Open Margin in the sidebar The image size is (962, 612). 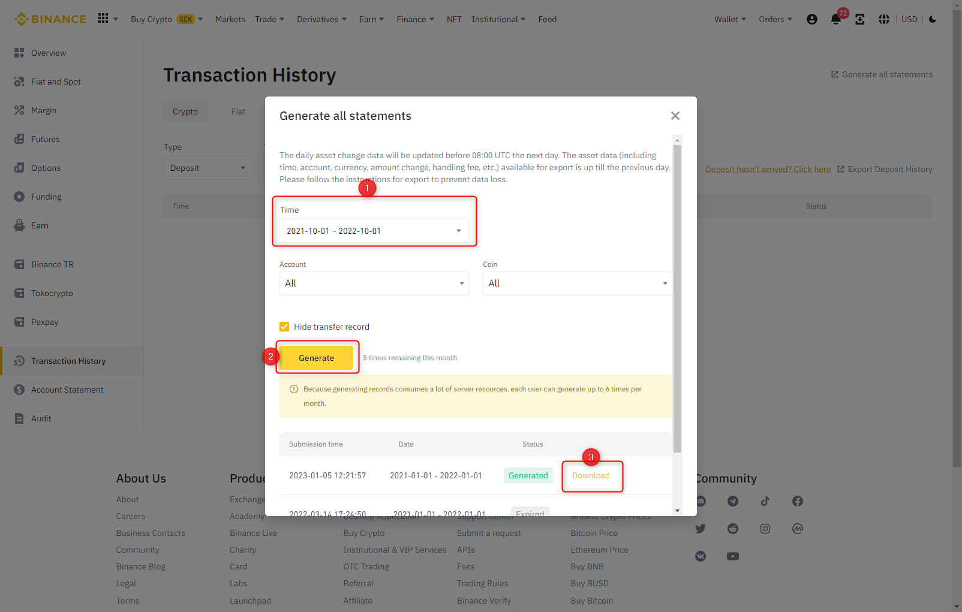pos(72,110)
